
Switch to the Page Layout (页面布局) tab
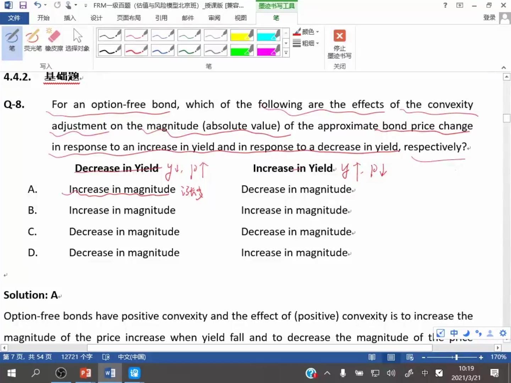[128, 18]
